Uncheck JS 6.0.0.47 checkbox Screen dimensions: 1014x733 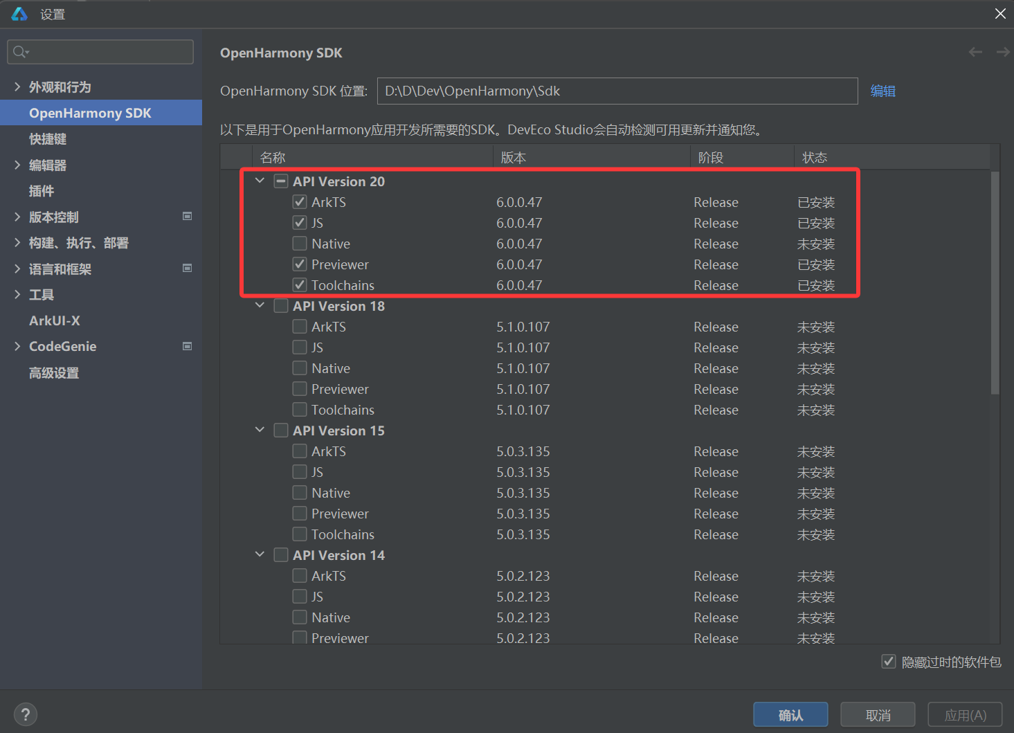pos(300,223)
